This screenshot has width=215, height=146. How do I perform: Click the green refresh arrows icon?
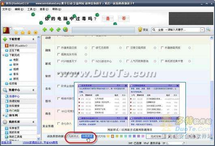point(58,30)
